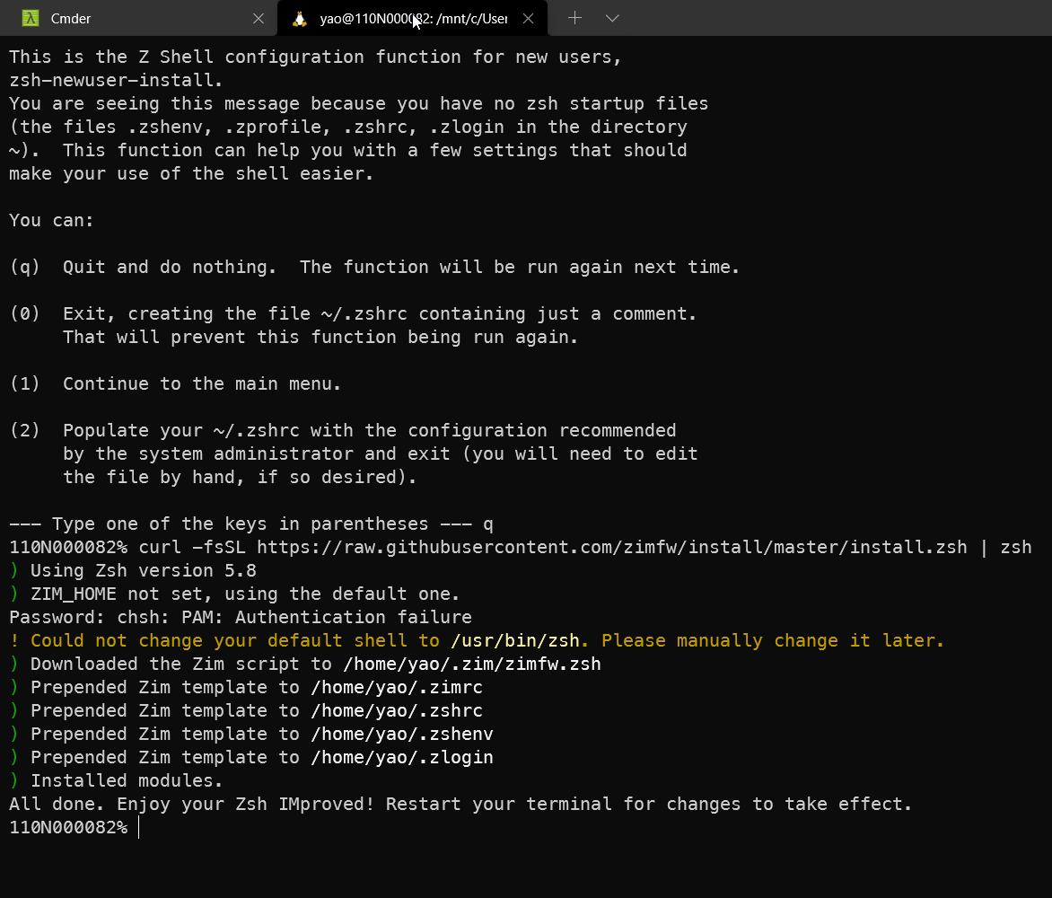Click the blinking cursor at the final prompt
Screen dimensions: 1052x898
coord(139,828)
